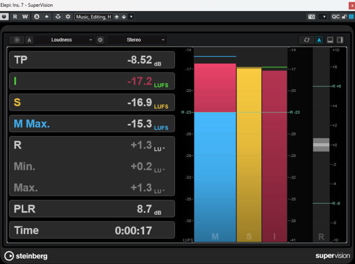
Task: Open the preset management dropdown arrow
Action: pyautogui.click(x=131, y=17)
